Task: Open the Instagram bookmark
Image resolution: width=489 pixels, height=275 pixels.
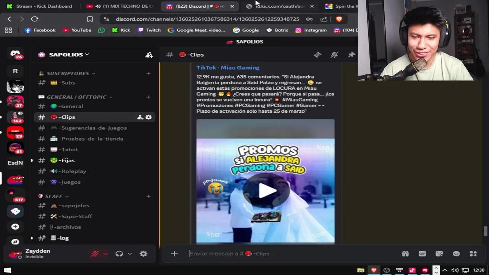Action: [311, 30]
